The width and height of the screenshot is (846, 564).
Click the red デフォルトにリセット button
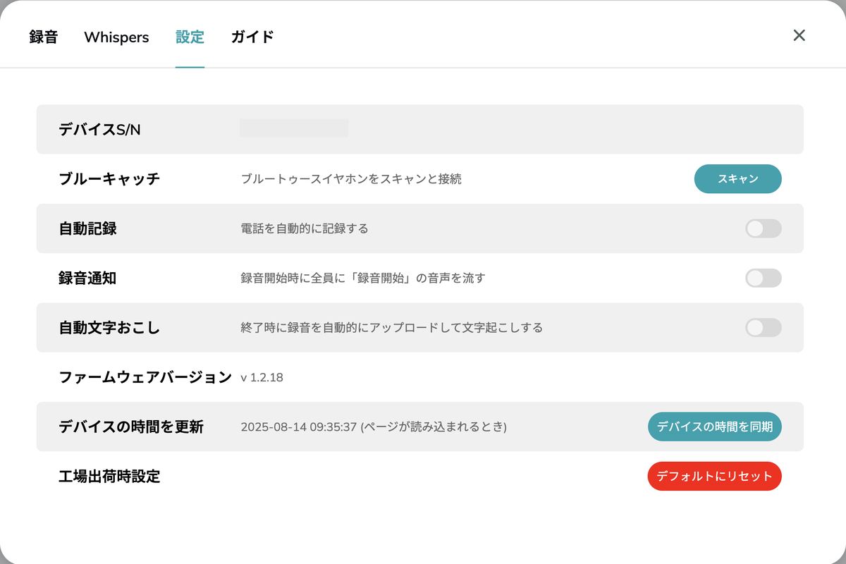pyautogui.click(x=715, y=476)
